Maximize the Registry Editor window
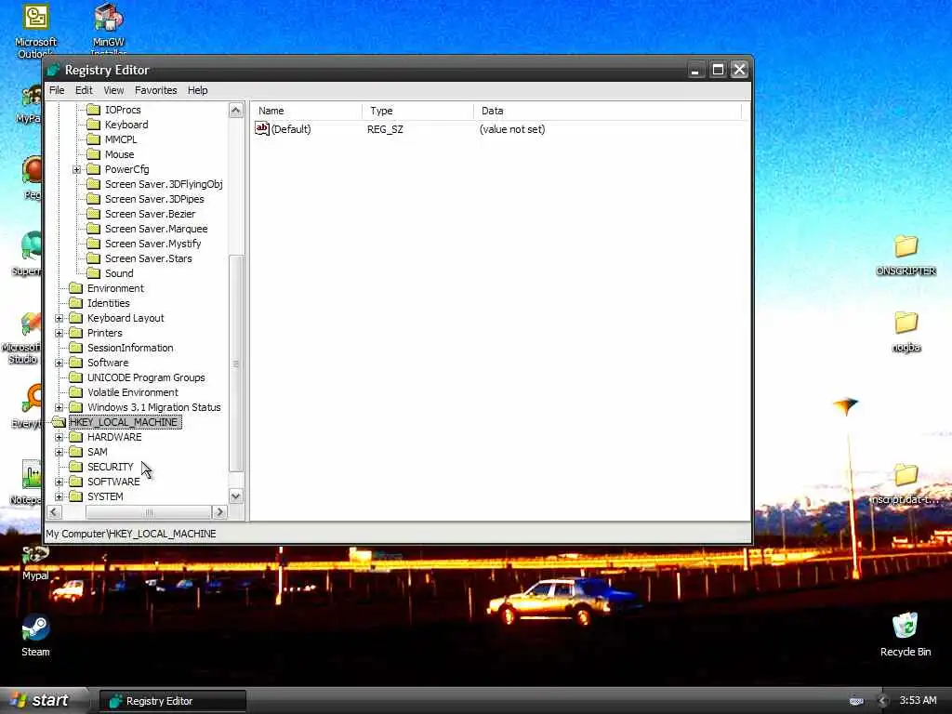 pos(718,70)
